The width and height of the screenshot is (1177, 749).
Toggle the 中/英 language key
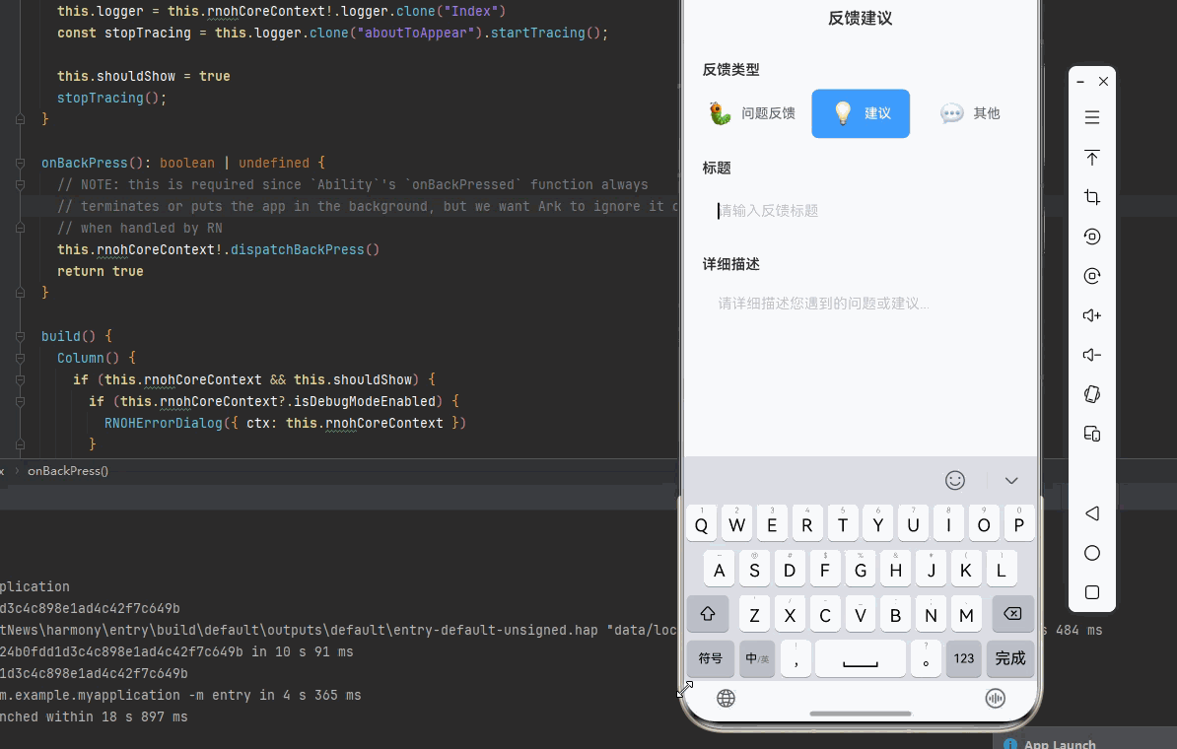point(757,658)
